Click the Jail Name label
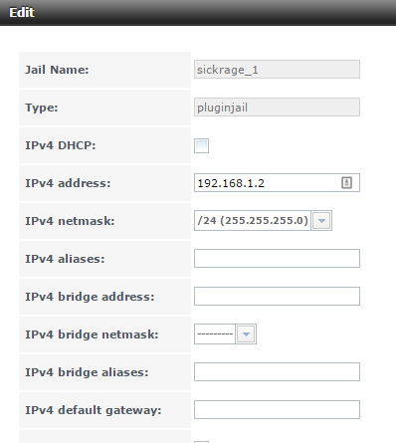 [x=57, y=70]
